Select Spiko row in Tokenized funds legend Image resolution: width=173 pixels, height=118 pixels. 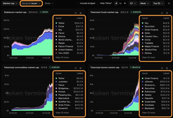[155, 33]
